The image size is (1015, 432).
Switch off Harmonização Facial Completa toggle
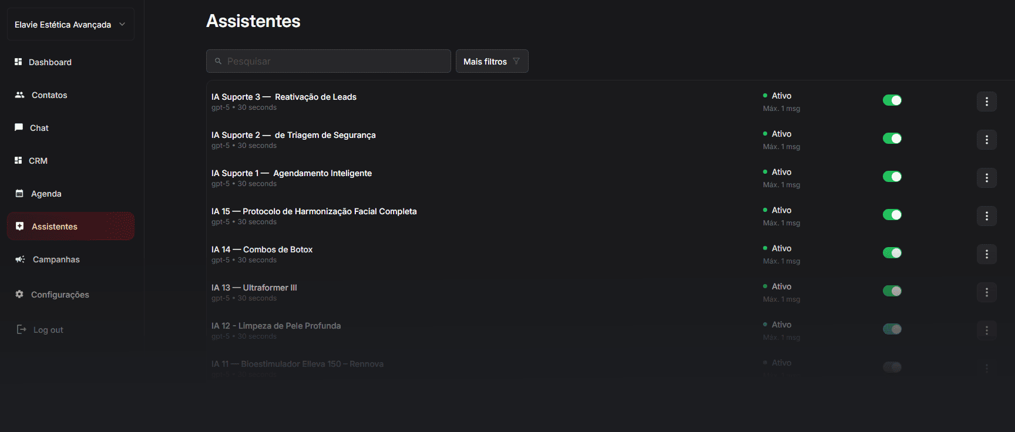[892, 215]
